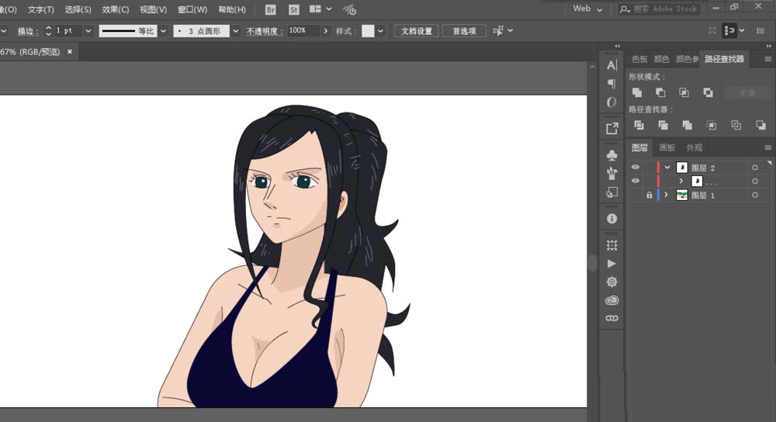Open the 帮助(H) menu
776x422 pixels.
(232, 9)
